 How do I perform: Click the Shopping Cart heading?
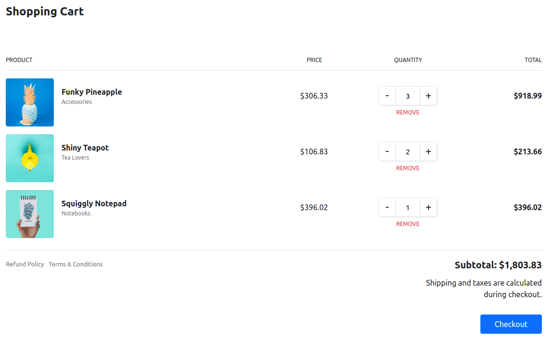point(45,11)
